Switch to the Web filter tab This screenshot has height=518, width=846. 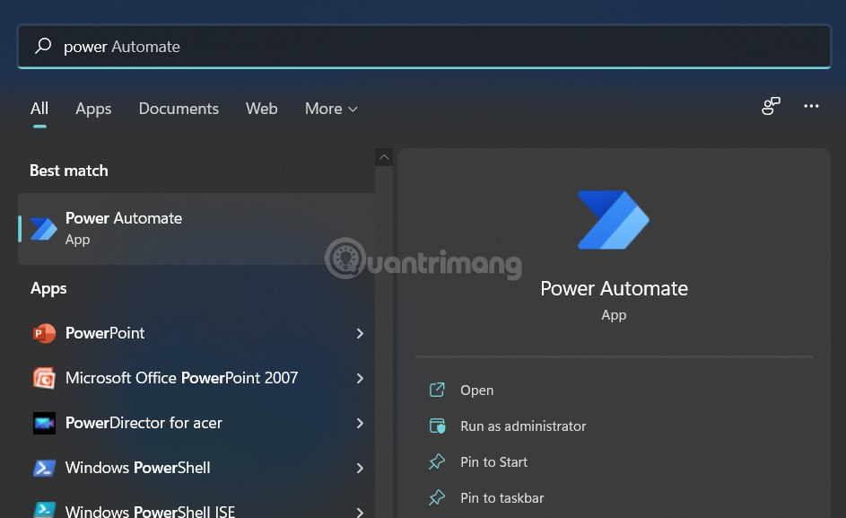(262, 109)
